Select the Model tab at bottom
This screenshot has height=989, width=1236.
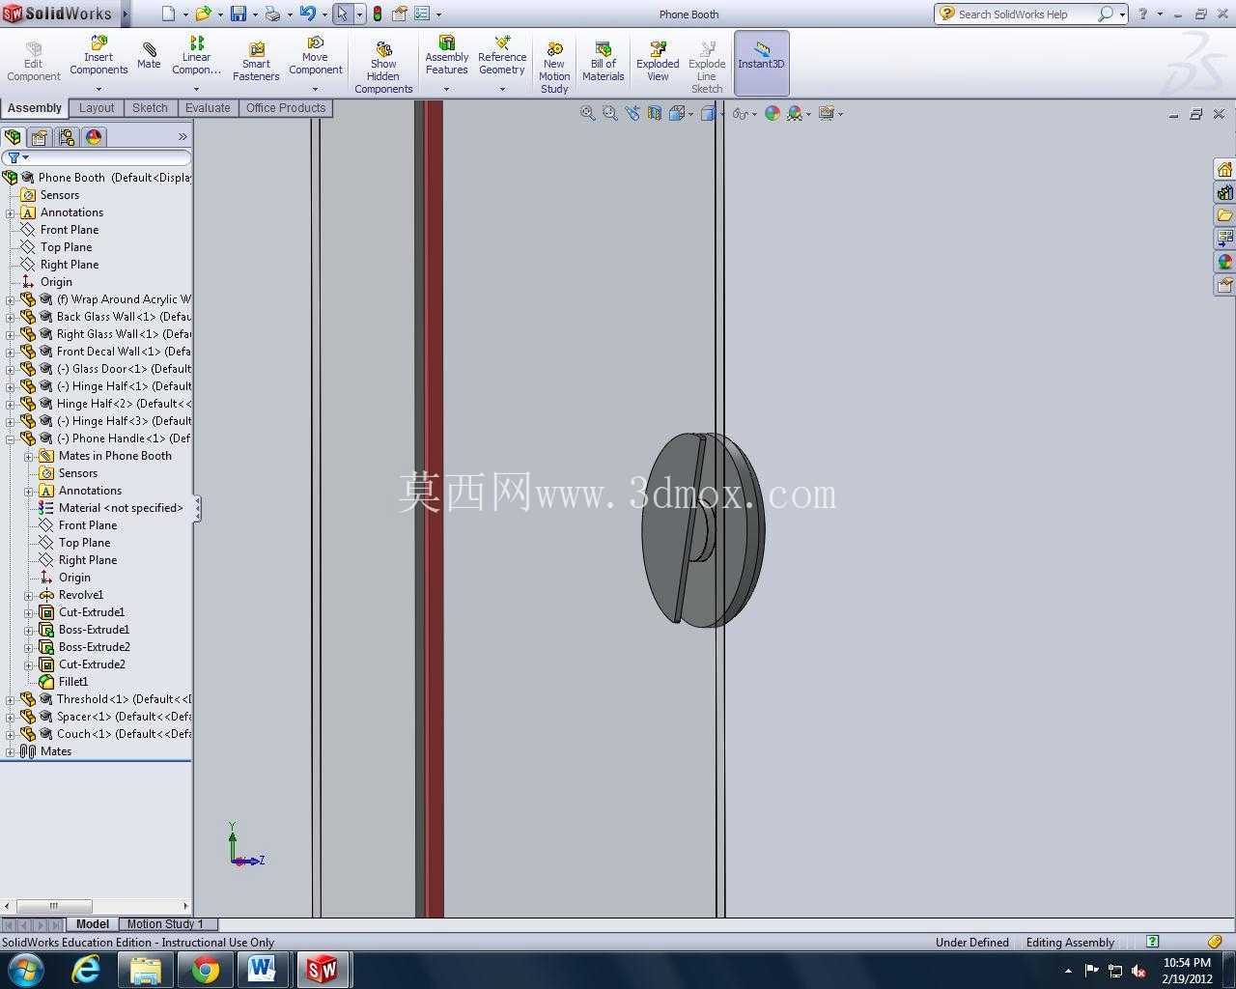93,924
